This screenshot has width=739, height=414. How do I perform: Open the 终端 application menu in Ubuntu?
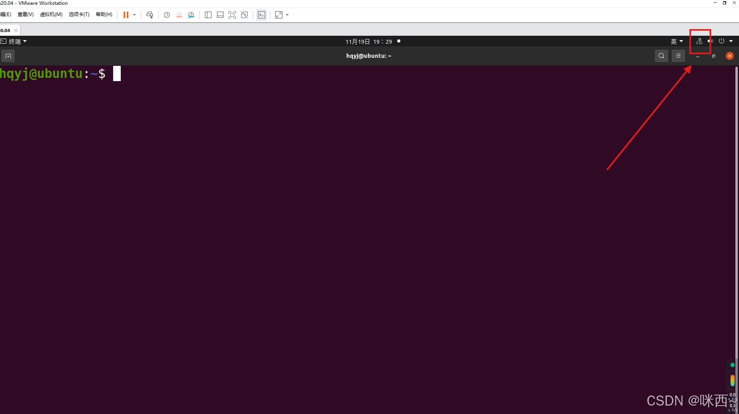14,41
